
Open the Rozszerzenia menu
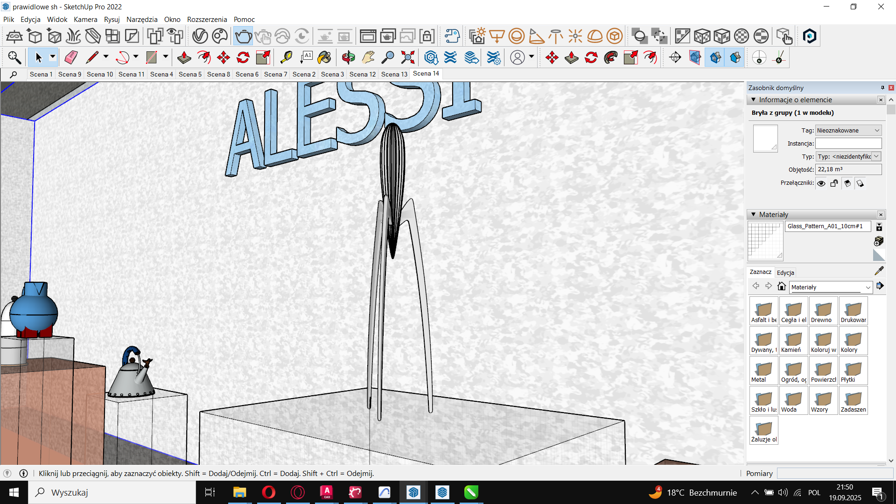coord(207,20)
